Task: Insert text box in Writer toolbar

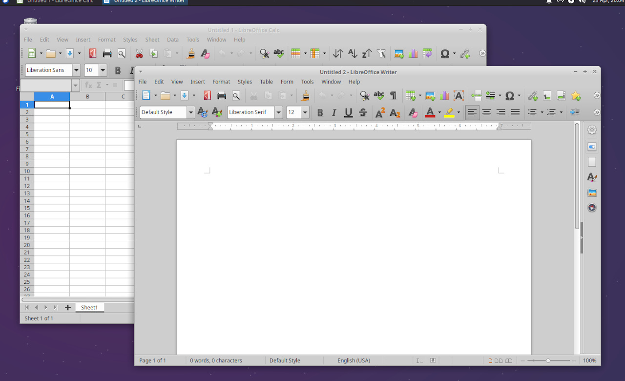Action: point(458,96)
